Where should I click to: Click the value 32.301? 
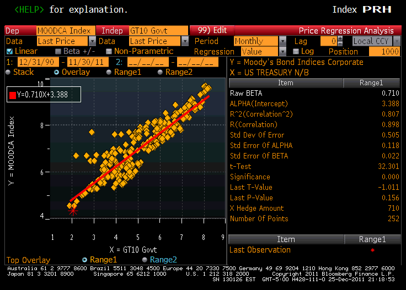pos(388,166)
